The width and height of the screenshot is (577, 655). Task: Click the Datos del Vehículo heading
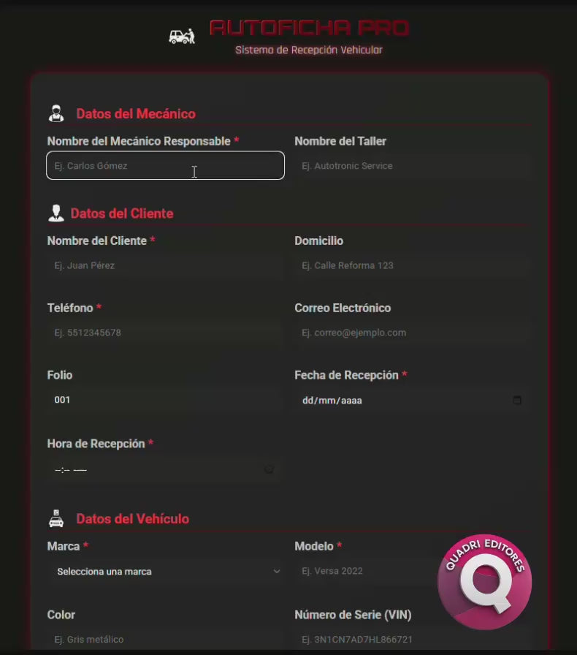pyautogui.click(x=132, y=519)
